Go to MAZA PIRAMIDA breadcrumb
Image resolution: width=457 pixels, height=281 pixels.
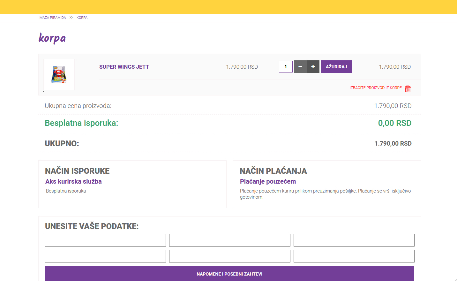click(x=53, y=18)
